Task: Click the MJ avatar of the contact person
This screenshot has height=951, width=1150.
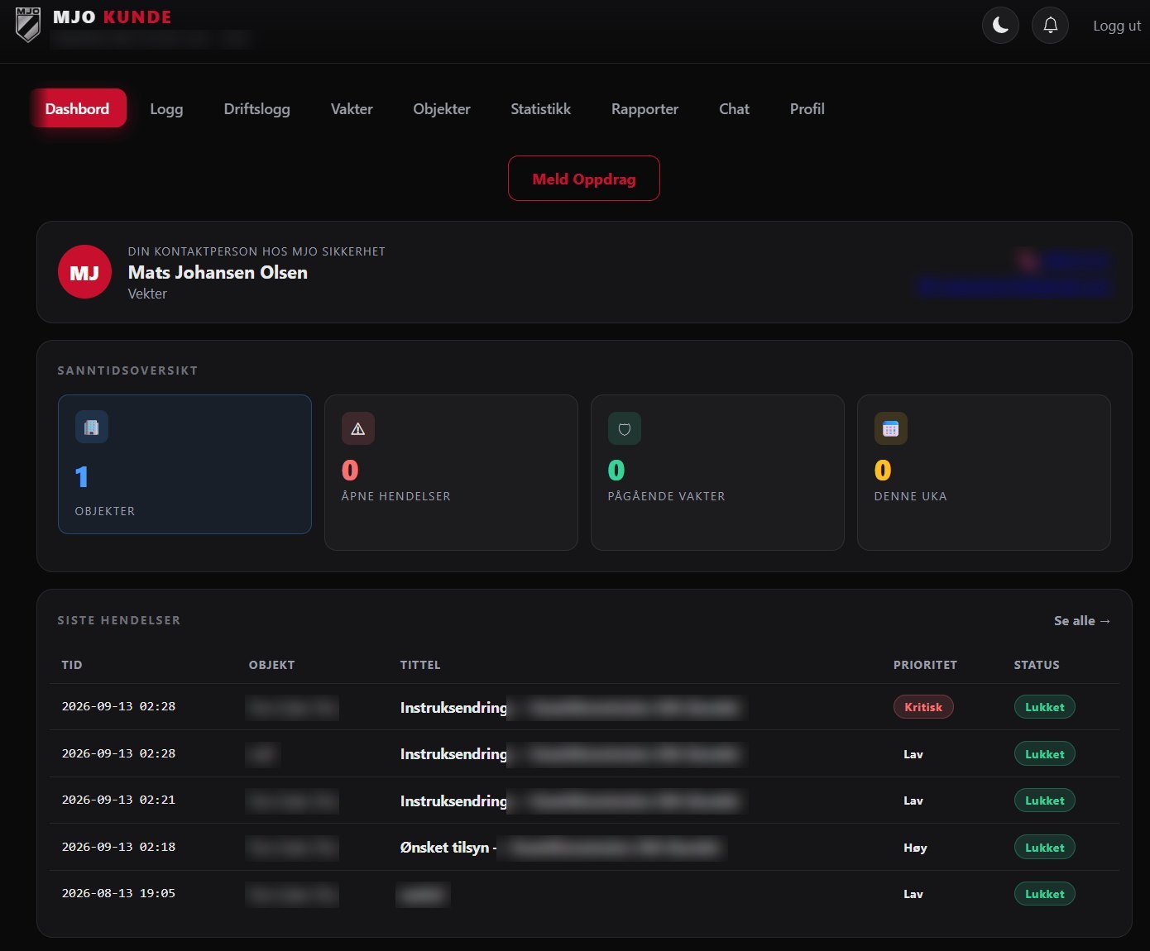Action: pyautogui.click(x=84, y=272)
